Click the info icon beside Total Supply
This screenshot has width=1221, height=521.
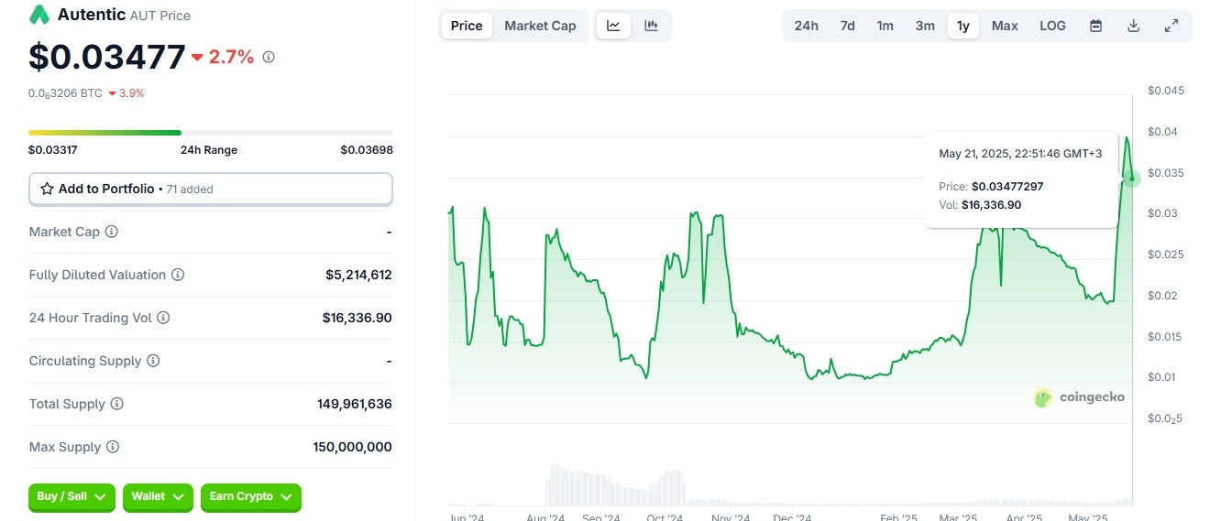pos(116,404)
